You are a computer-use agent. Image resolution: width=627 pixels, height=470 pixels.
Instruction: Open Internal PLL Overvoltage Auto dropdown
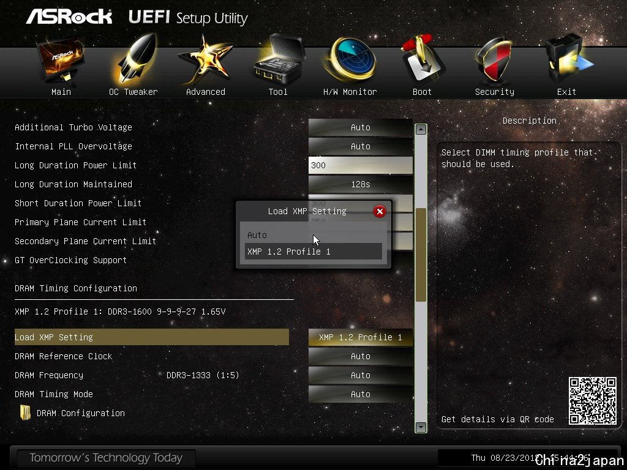(x=360, y=146)
